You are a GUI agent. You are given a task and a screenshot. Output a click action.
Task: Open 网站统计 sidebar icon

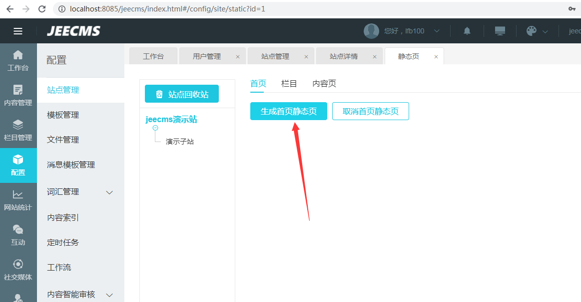point(18,200)
